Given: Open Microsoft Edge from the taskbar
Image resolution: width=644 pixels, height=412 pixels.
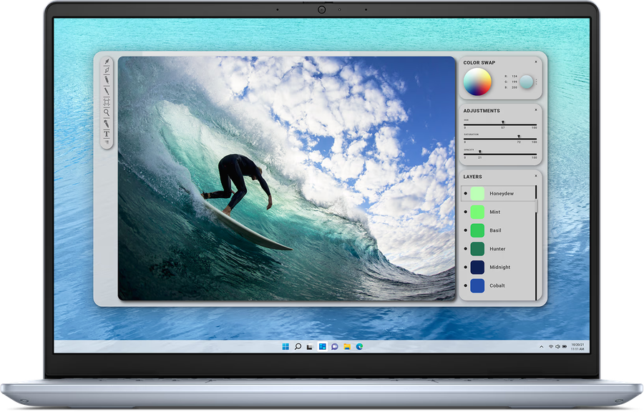Looking at the screenshot, I should (x=360, y=346).
